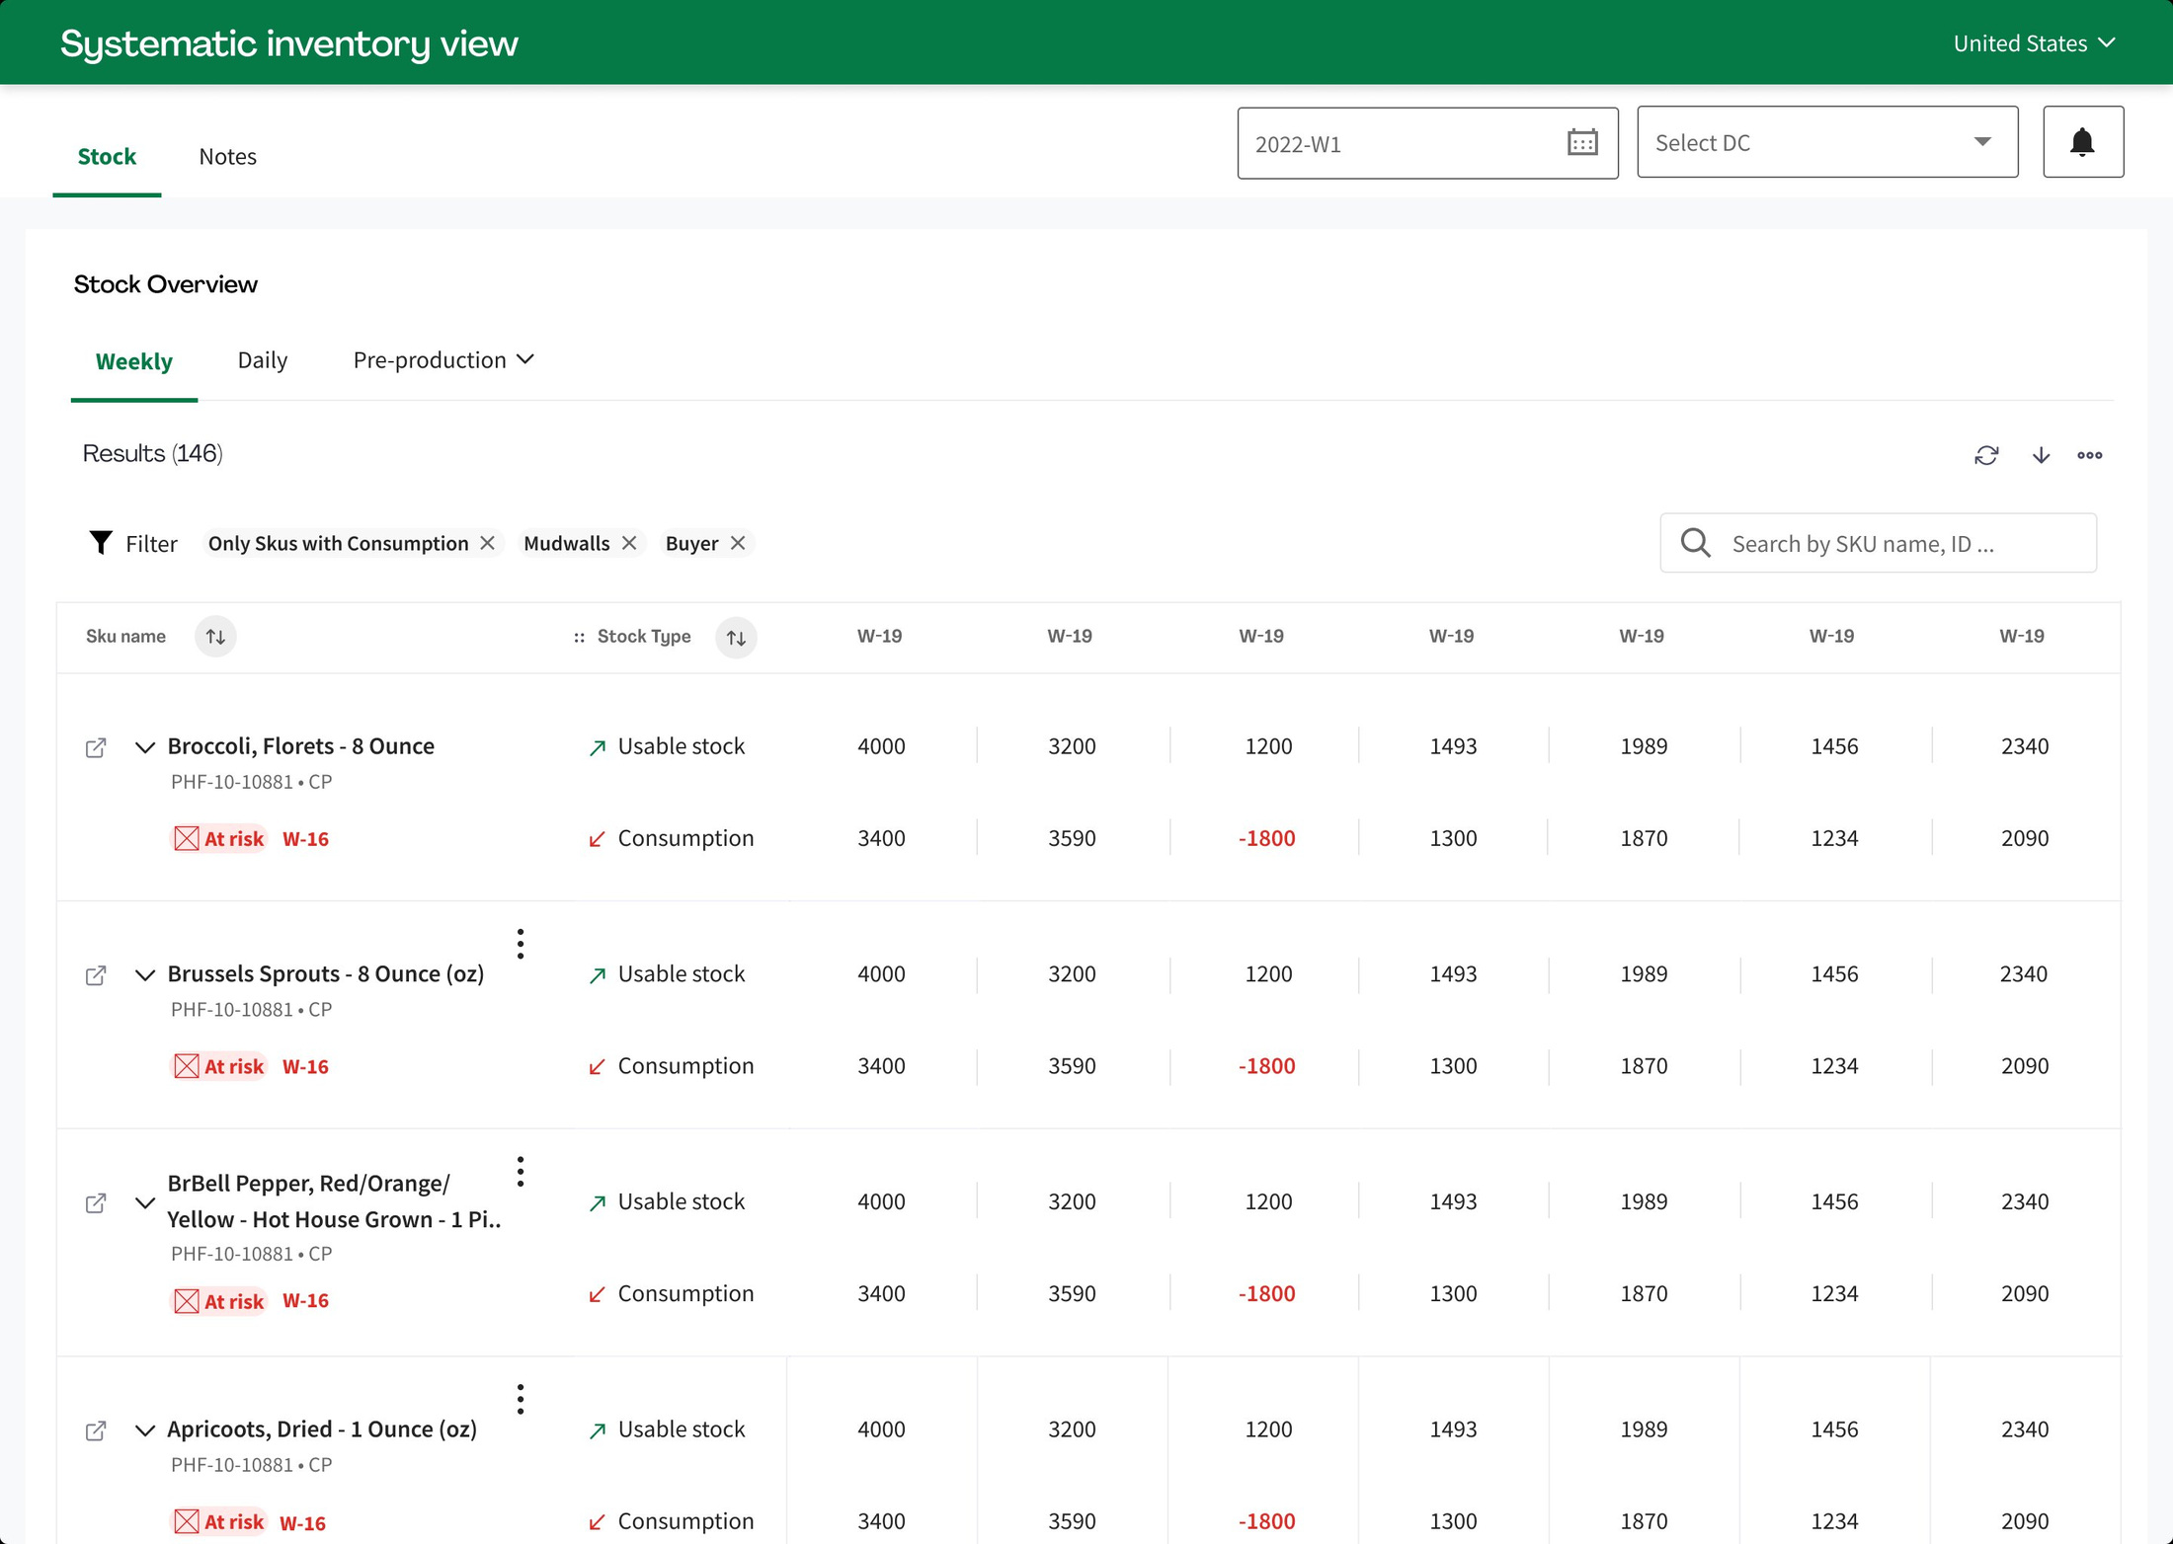Click Apricoots Usable stock value 1493
The width and height of the screenshot is (2173, 1544).
1453,1429
